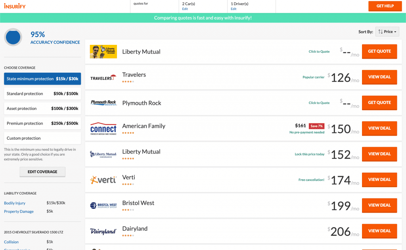Click the green Comparing quotes banner

[203, 18]
